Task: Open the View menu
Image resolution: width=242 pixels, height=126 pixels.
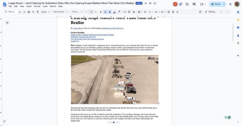Action: pos(22,6)
